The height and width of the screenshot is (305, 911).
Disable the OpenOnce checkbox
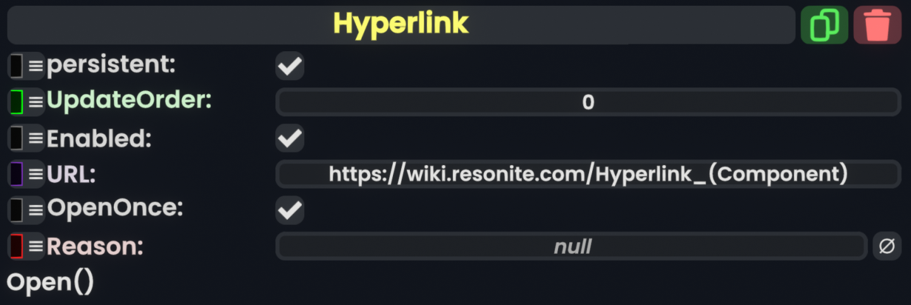(x=290, y=210)
